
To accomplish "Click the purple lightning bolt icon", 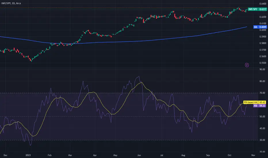I will click(247, 65).
